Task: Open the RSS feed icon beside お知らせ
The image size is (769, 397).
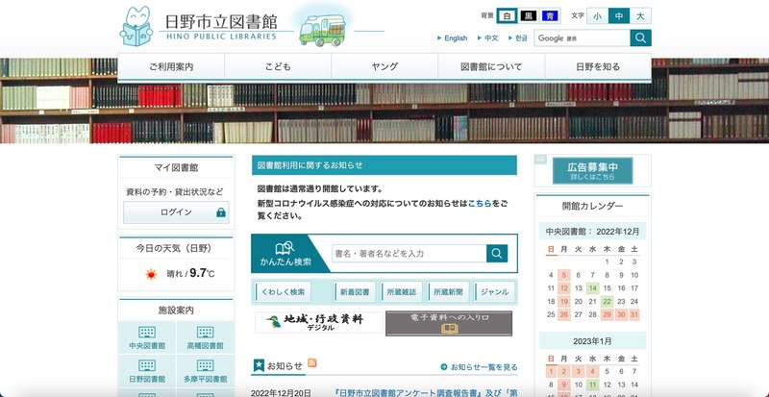Action: point(312,364)
